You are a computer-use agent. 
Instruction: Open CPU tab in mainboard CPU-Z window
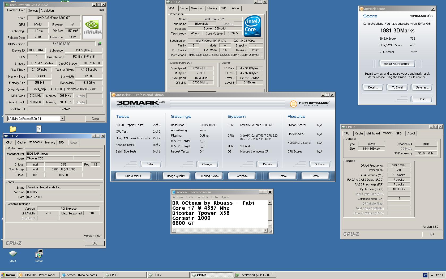point(9,142)
